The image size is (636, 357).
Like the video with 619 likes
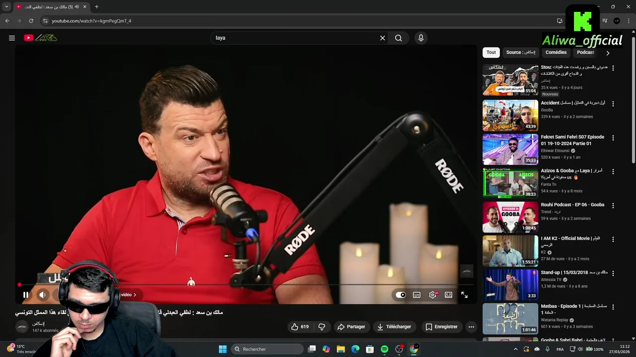click(300, 327)
